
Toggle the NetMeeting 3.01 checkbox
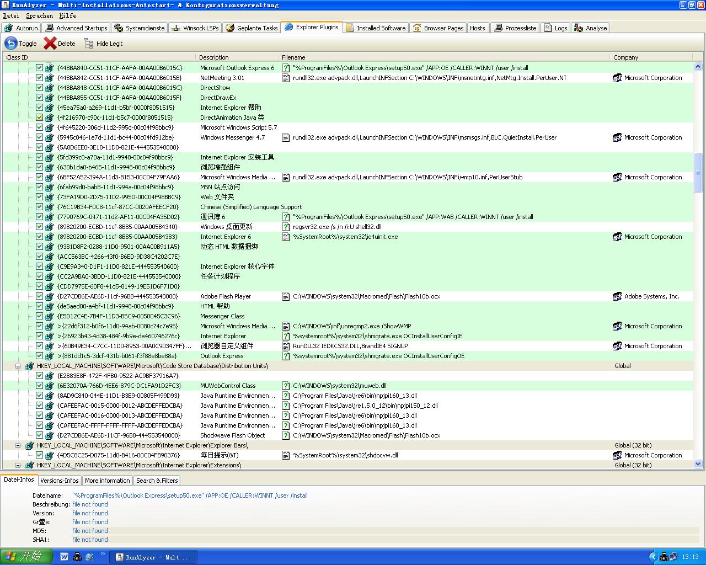pos(39,78)
